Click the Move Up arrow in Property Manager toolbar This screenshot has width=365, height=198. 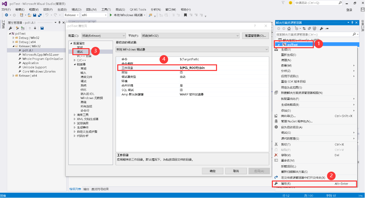[x=30, y=28]
